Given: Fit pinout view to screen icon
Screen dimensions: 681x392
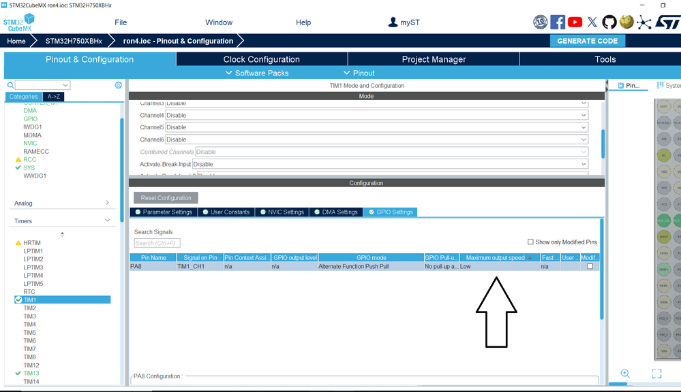Looking at the screenshot, I should coord(656,374).
